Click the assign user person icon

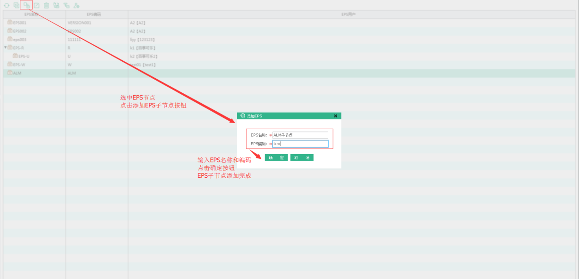click(x=76, y=6)
